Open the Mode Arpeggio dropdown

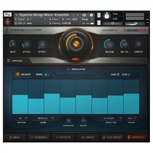(x=53, y=118)
